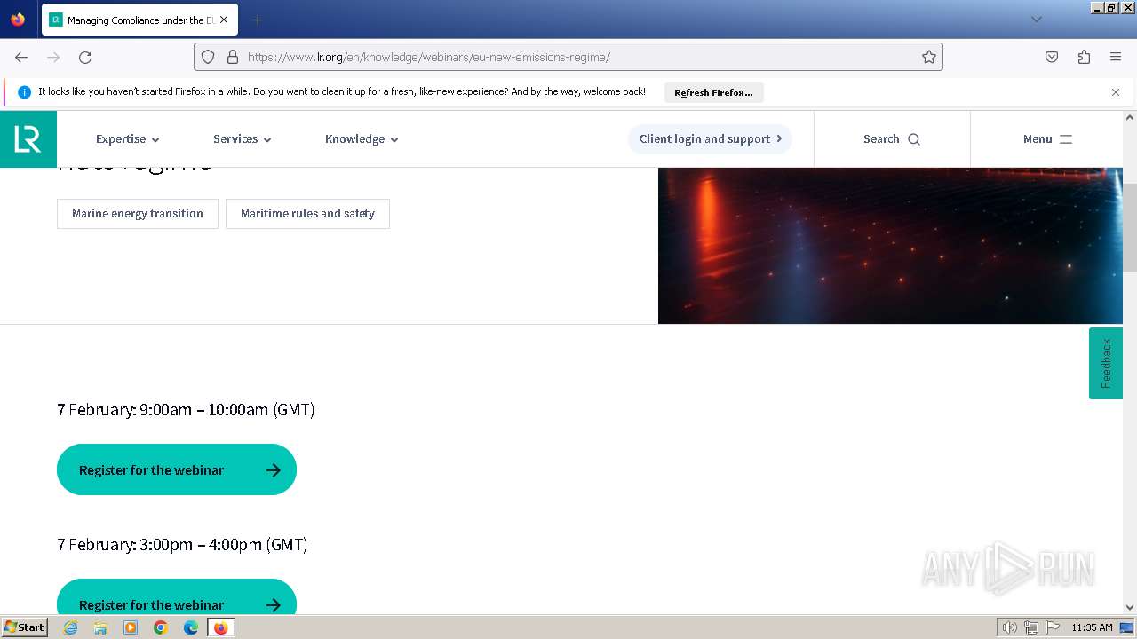Click the 7 February 9:00am – 10:00am text
The image size is (1137, 639).
click(186, 410)
